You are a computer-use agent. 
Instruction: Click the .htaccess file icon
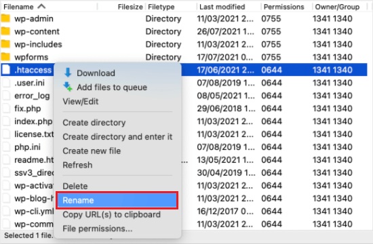click(x=6, y=70)
